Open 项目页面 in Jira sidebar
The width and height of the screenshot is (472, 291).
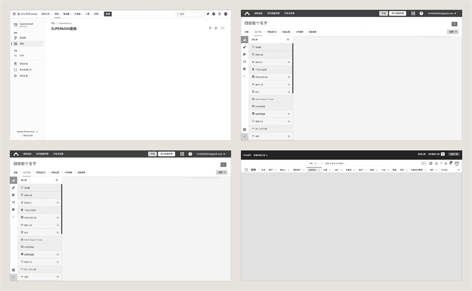tap(27, 63)
